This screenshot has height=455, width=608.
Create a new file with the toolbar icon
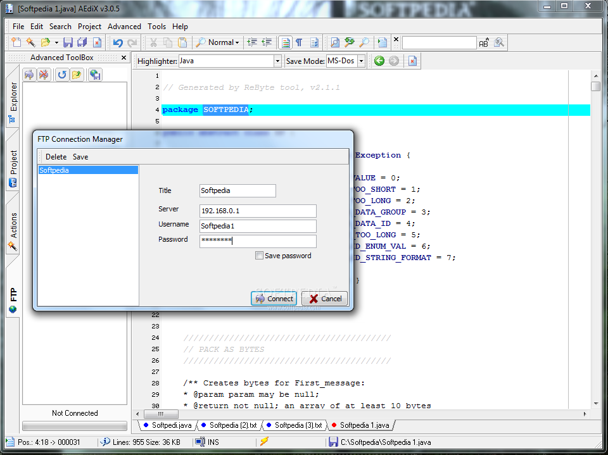(16, 42)
